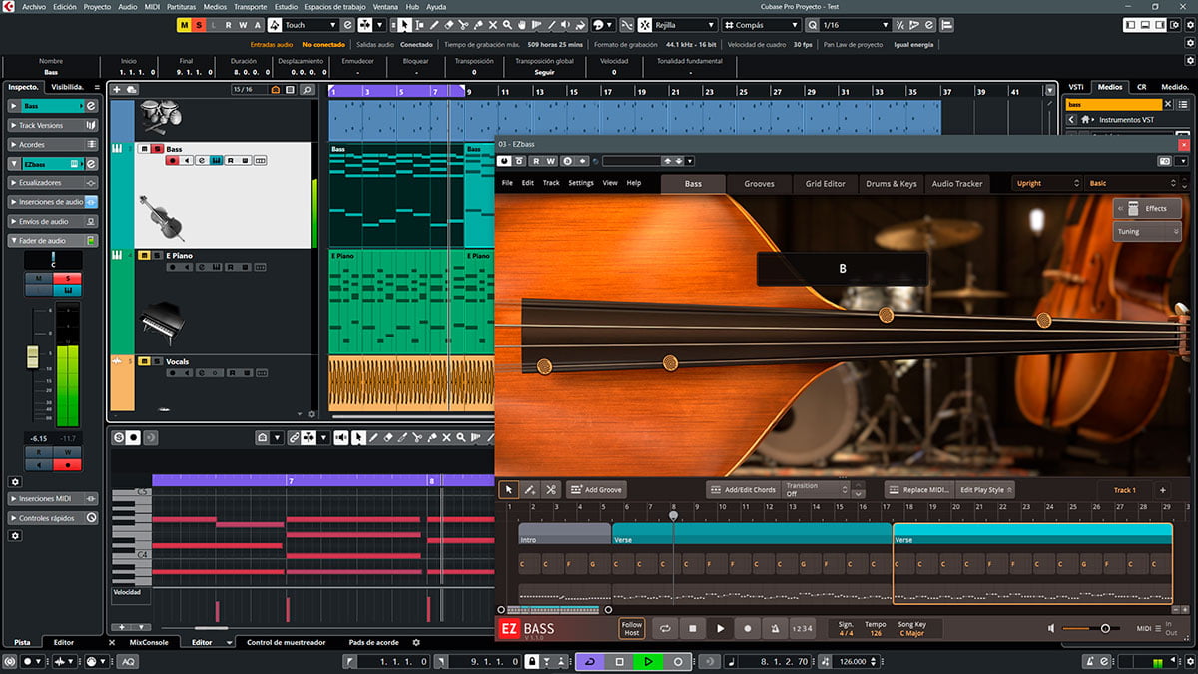Open the lower zone settings gear

tap(417, 643)
